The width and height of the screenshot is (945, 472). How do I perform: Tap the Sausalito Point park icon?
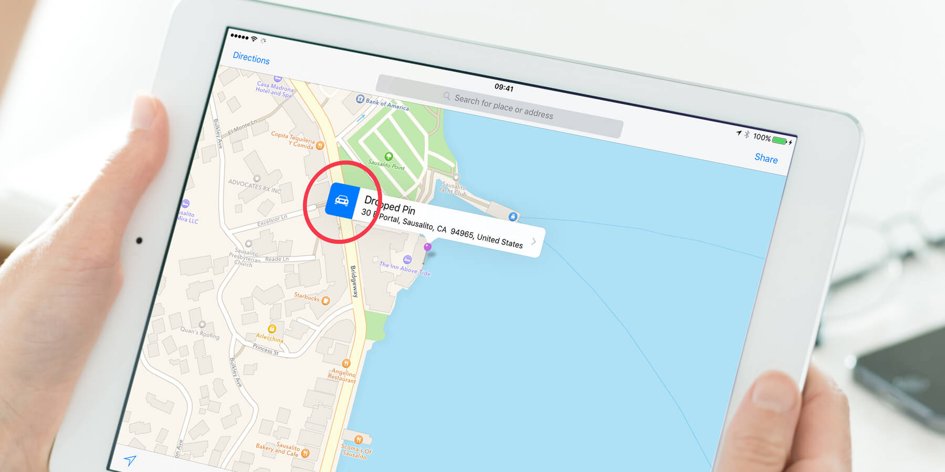(388, 156)
